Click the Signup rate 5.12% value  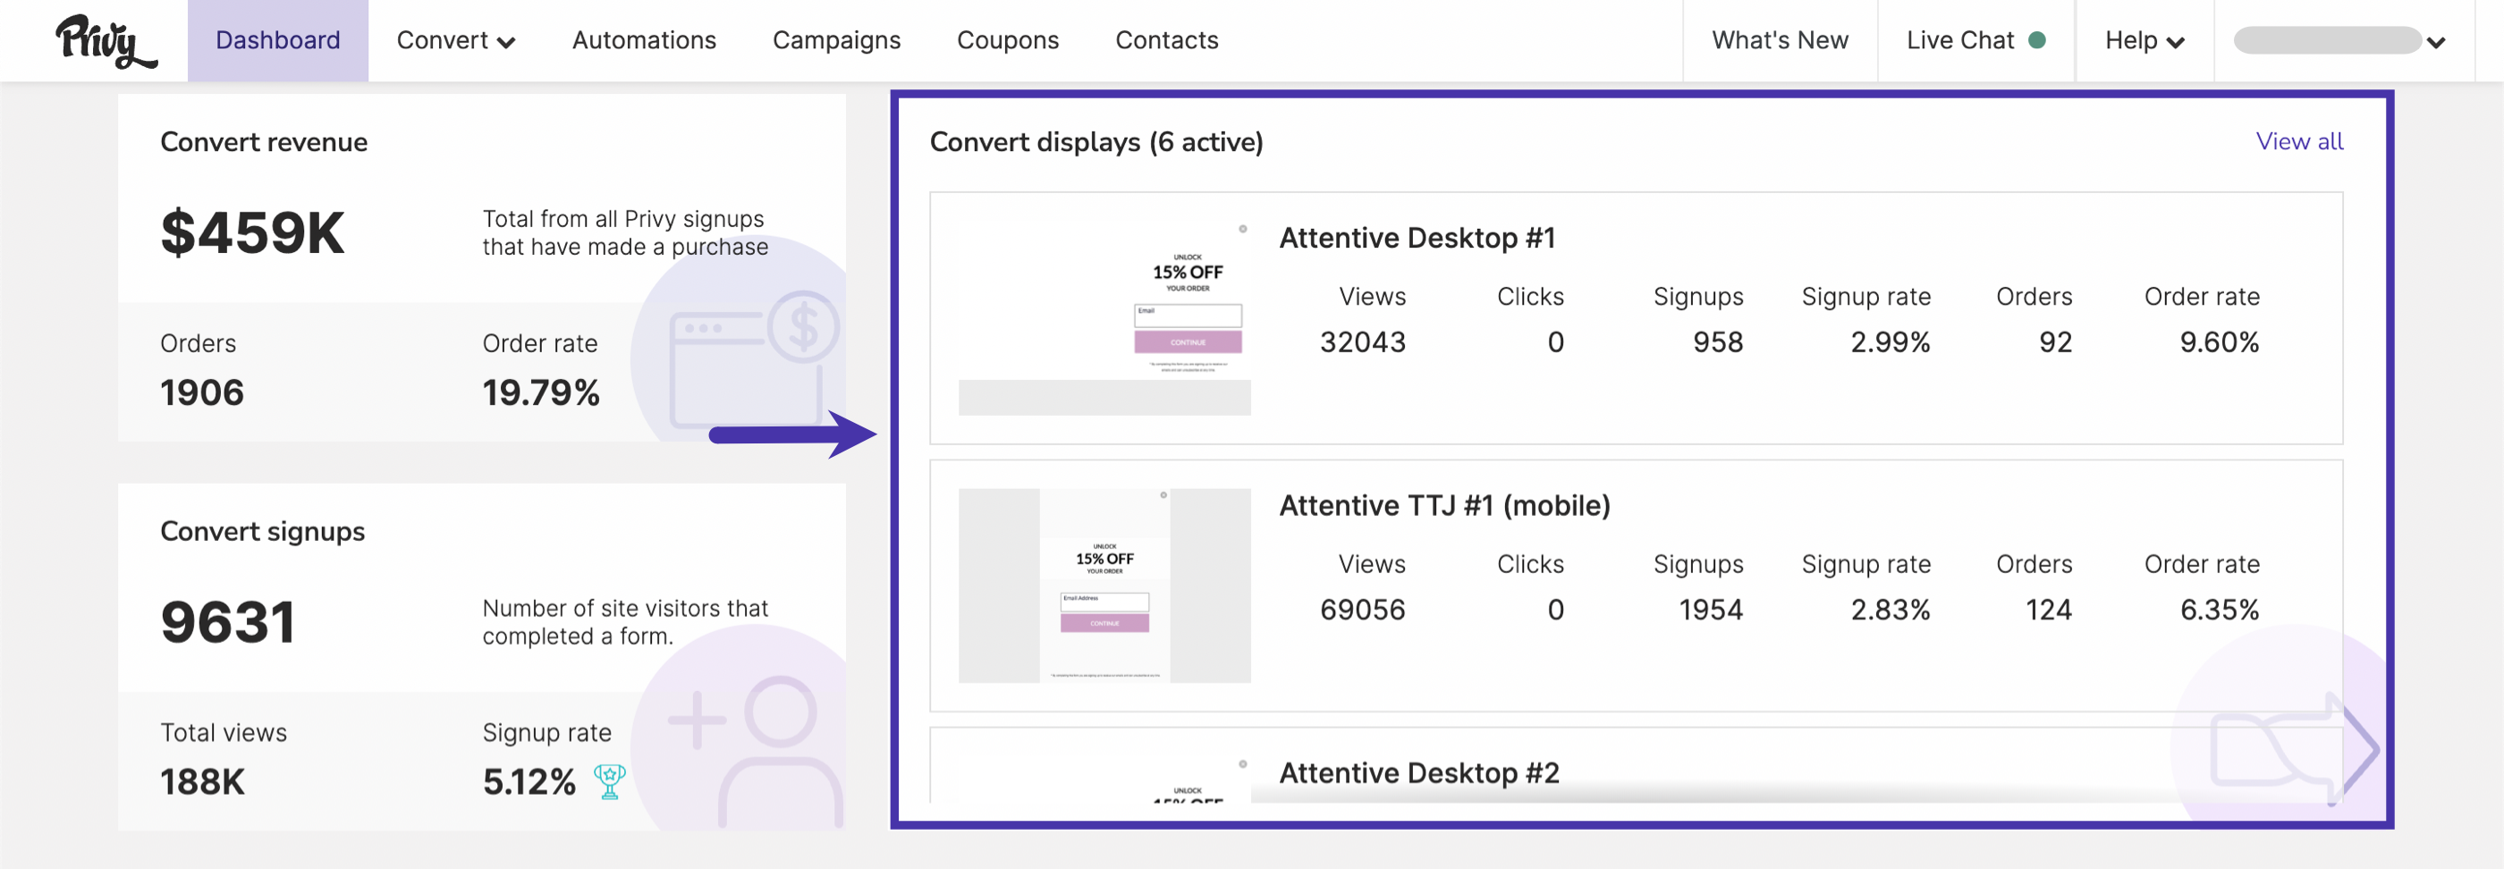pyautogui.click(x=529, y=781)
